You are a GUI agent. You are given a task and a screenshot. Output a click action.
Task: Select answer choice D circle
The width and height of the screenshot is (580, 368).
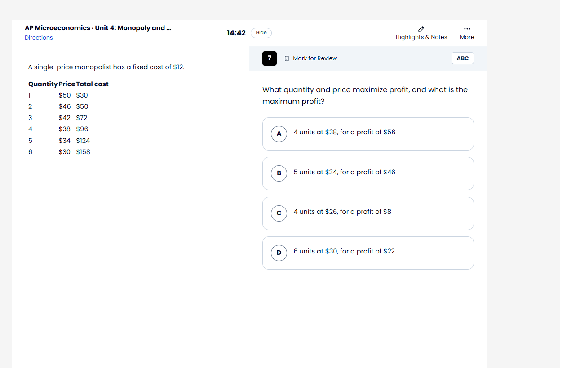tap(279, 253)
